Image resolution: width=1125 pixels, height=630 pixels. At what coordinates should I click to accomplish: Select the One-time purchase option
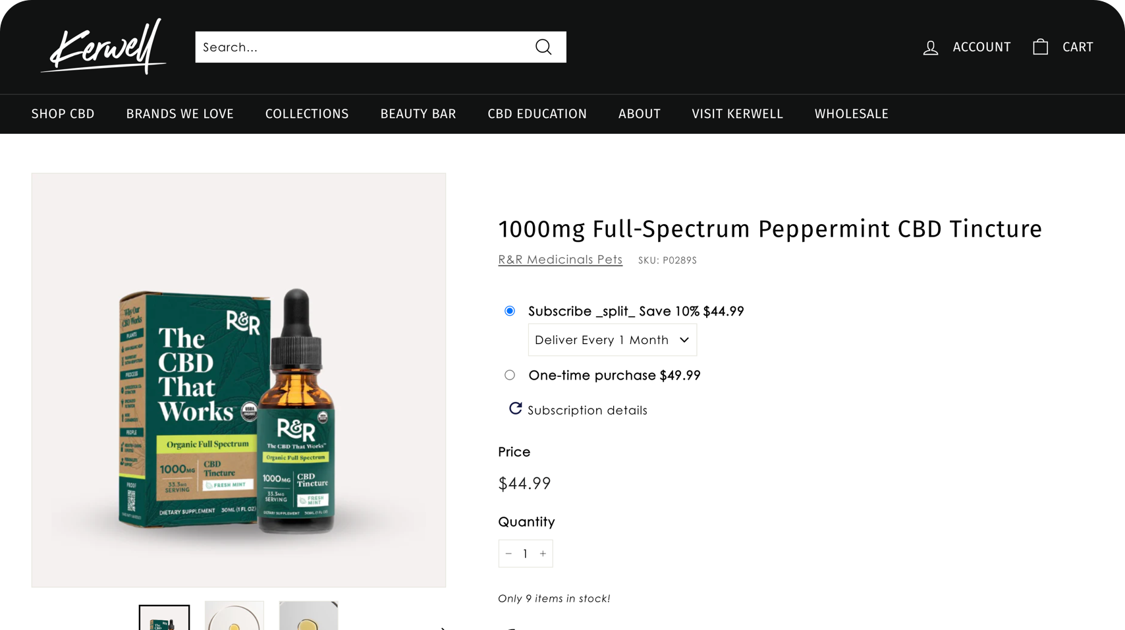(510, 375)
